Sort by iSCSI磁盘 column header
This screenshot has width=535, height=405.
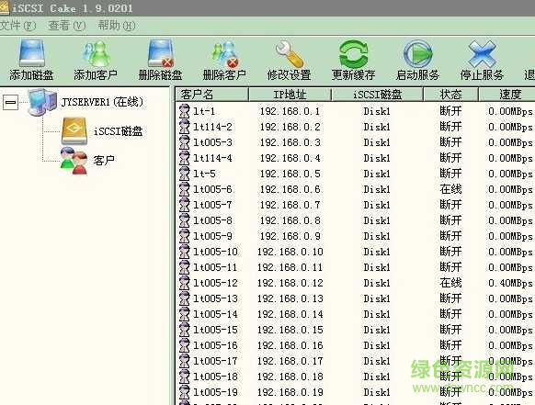[378, 95]
